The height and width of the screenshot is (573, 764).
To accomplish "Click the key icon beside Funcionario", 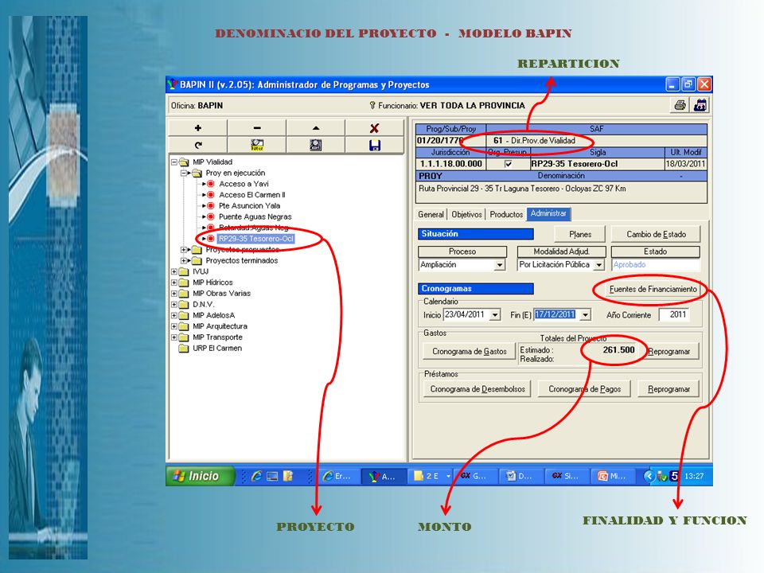I will pyautogui.click(x=372, y=105).
